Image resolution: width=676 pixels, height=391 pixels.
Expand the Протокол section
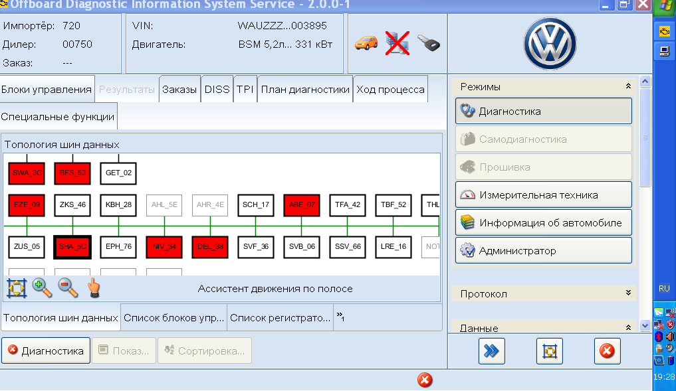click(627, 293)
